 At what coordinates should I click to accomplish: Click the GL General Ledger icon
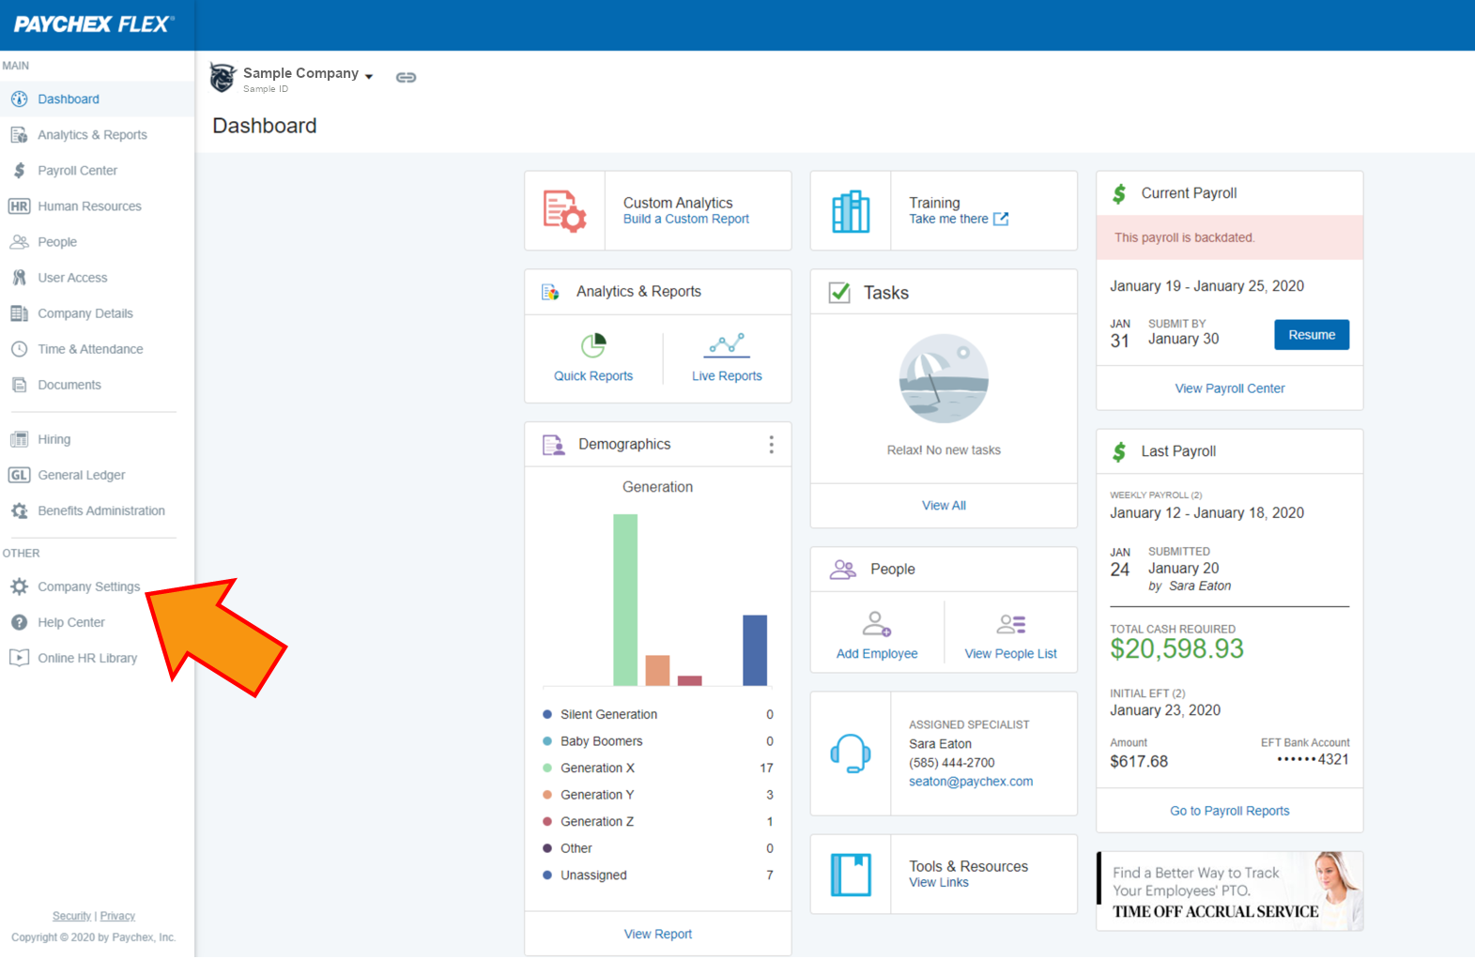(19, 475)
